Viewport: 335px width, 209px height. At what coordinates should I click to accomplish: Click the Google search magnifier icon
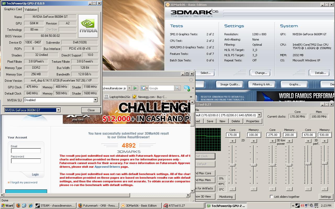coord(177,88)
